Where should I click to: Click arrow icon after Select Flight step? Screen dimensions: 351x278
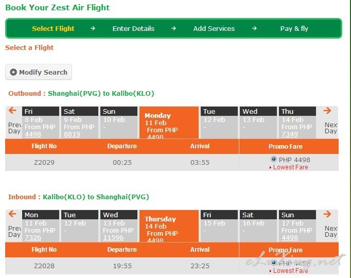93,28
